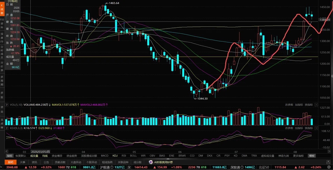This screenshot has height=170, width=333.
Task: Toggle the 成交量 indicator
Action: 34,156
